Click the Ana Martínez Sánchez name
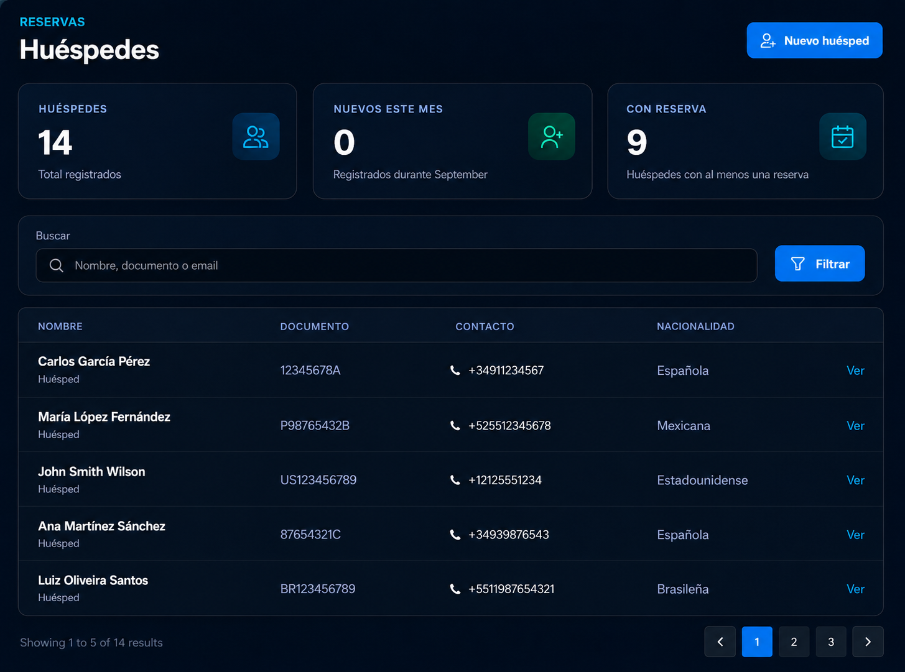The image size is (905, 672). click(x=102, y=526)
